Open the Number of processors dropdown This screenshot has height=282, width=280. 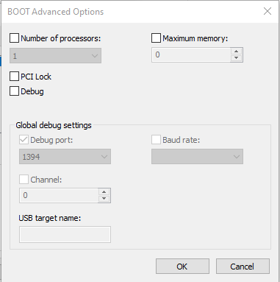click(55, 56)
